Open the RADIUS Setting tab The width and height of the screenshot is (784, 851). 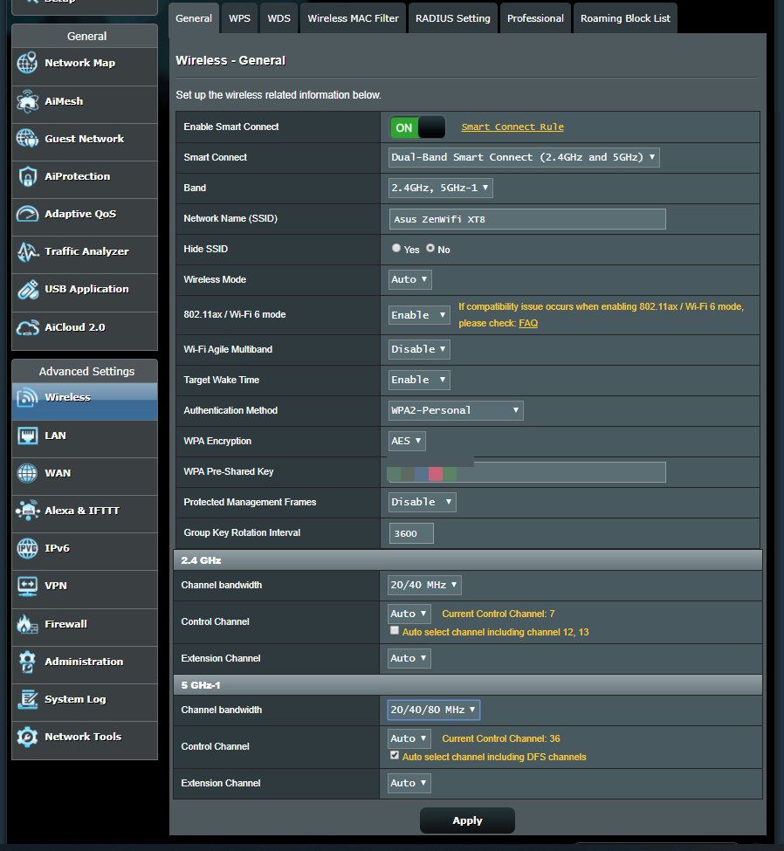click(x=453, y=18)
